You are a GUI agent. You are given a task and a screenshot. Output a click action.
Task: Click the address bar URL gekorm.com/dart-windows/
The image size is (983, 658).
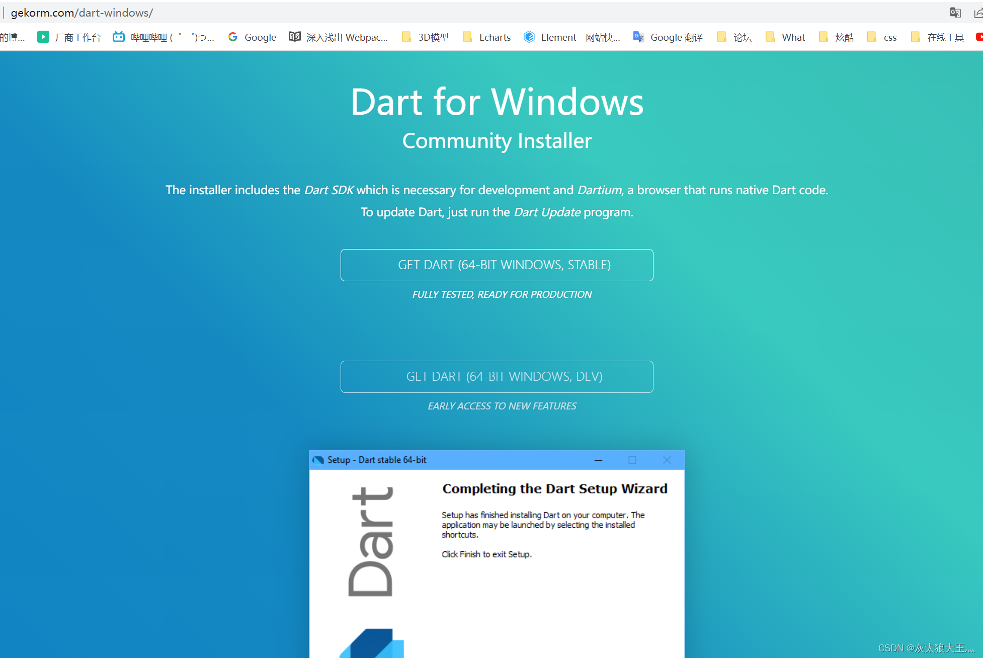(x=81, y=13)
